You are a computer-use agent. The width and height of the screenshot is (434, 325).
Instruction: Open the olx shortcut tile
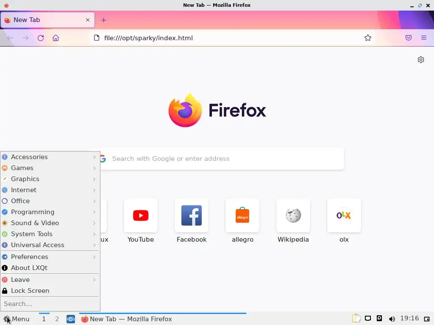(x=344, y=215)
